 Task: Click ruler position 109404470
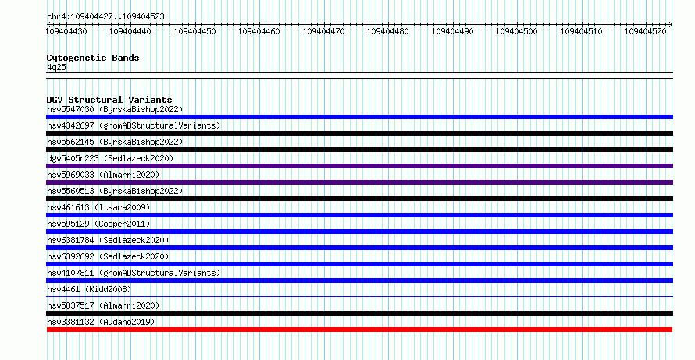[x=323, y=31]
